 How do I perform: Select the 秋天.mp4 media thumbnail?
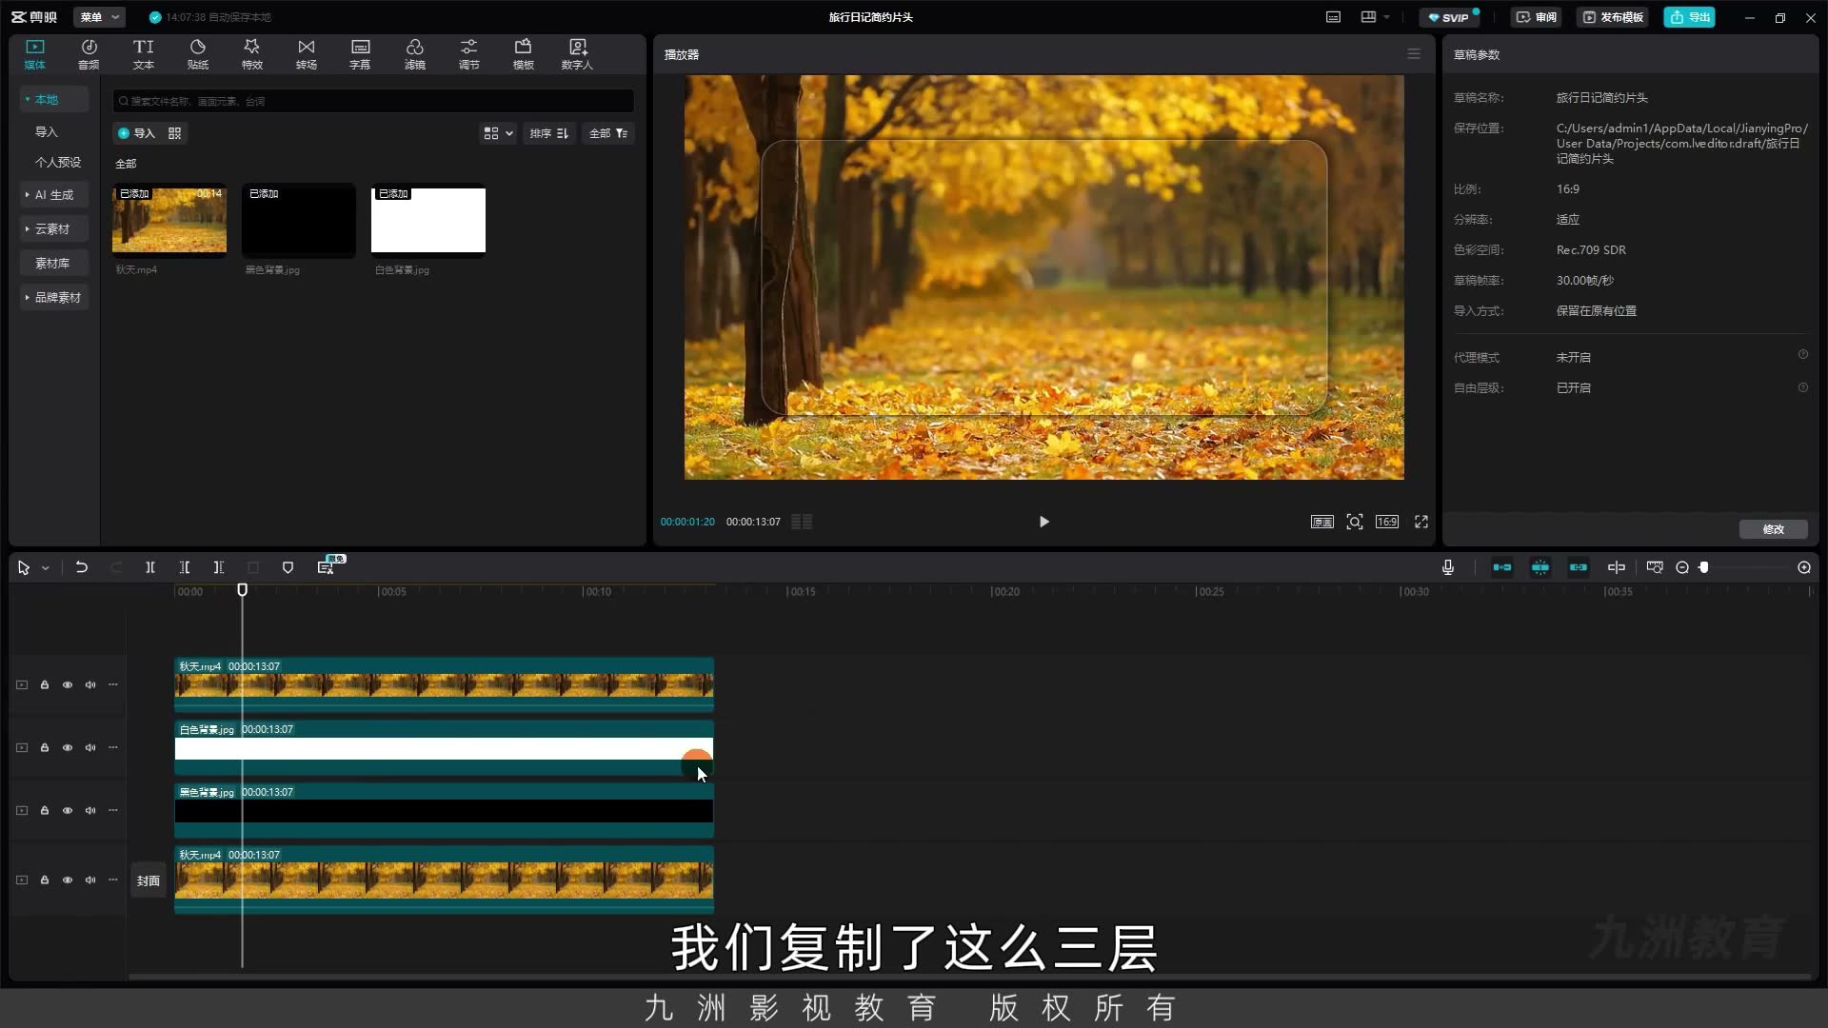click(169, 220)
